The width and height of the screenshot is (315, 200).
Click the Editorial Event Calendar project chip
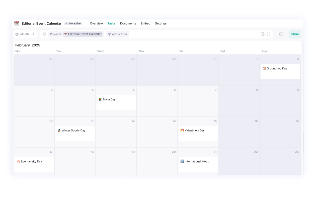tap(83, 34)
